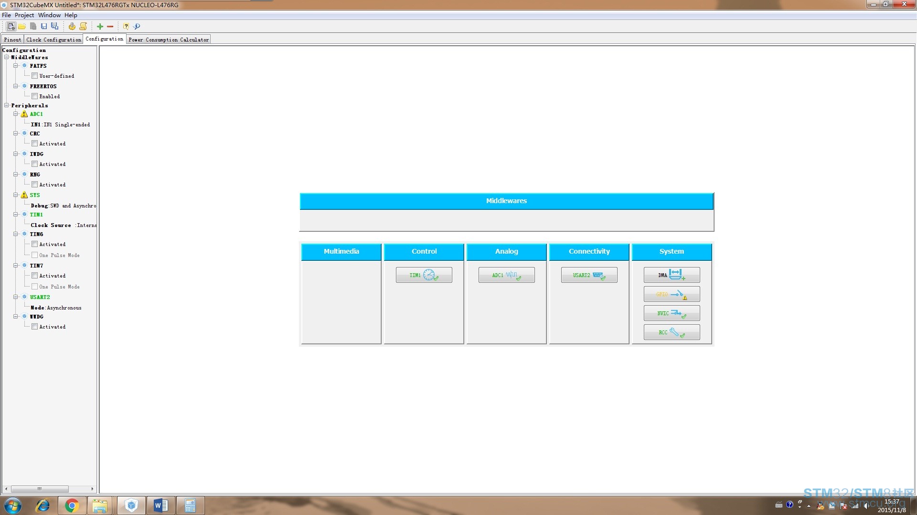
Task: Select the Mode:Asynchronous tree row
Action: point(56,308)
